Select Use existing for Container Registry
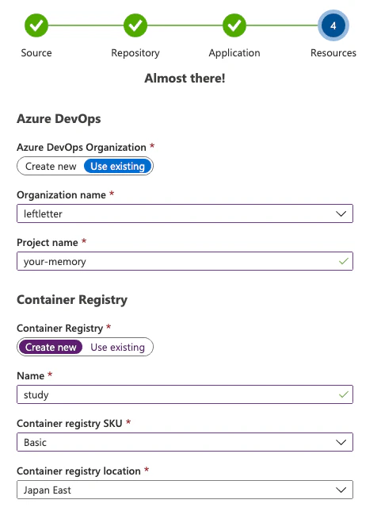The width and height of the screenshot is (381, 519). 118,348
